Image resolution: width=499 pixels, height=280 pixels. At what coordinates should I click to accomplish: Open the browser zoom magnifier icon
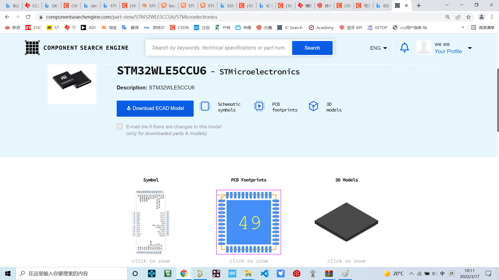[448, 17]
